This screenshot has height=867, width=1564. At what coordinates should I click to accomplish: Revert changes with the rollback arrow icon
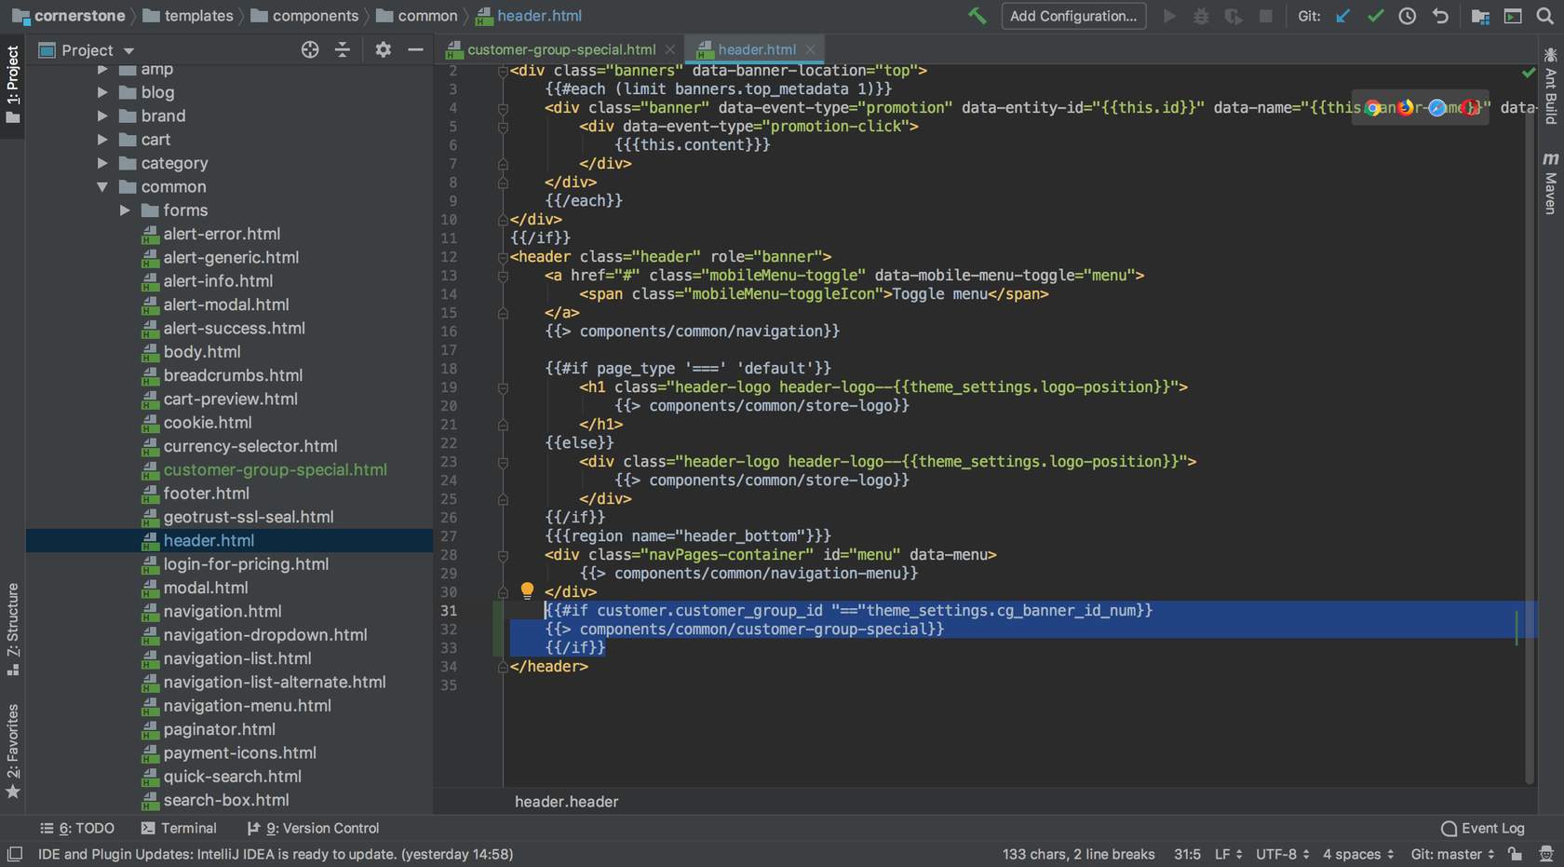tap(1441, 16)
